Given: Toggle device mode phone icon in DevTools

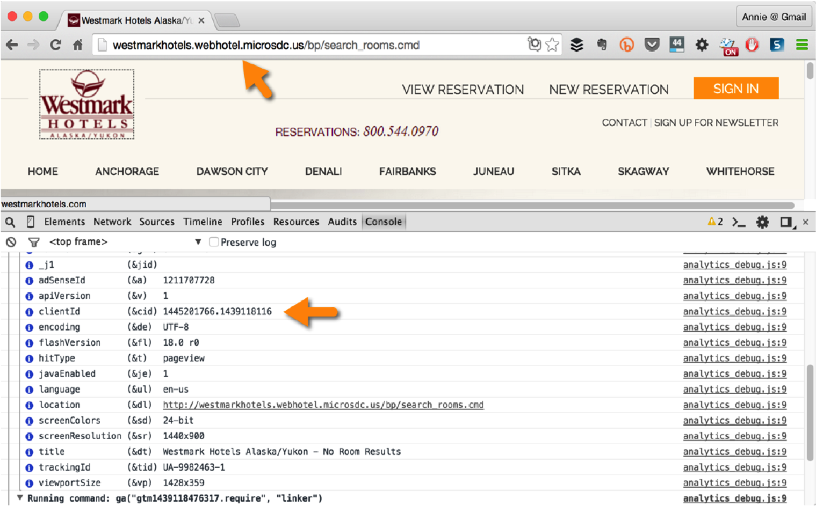Looking at the screenshot, I should pos(31,222).
